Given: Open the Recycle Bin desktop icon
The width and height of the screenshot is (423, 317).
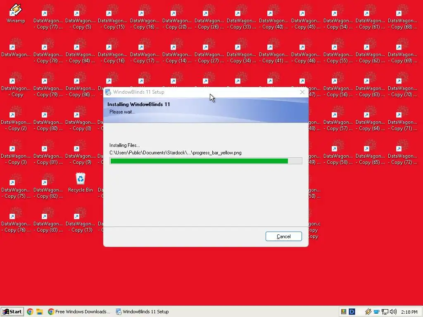Looking at the screenshot, I should 81,182.
